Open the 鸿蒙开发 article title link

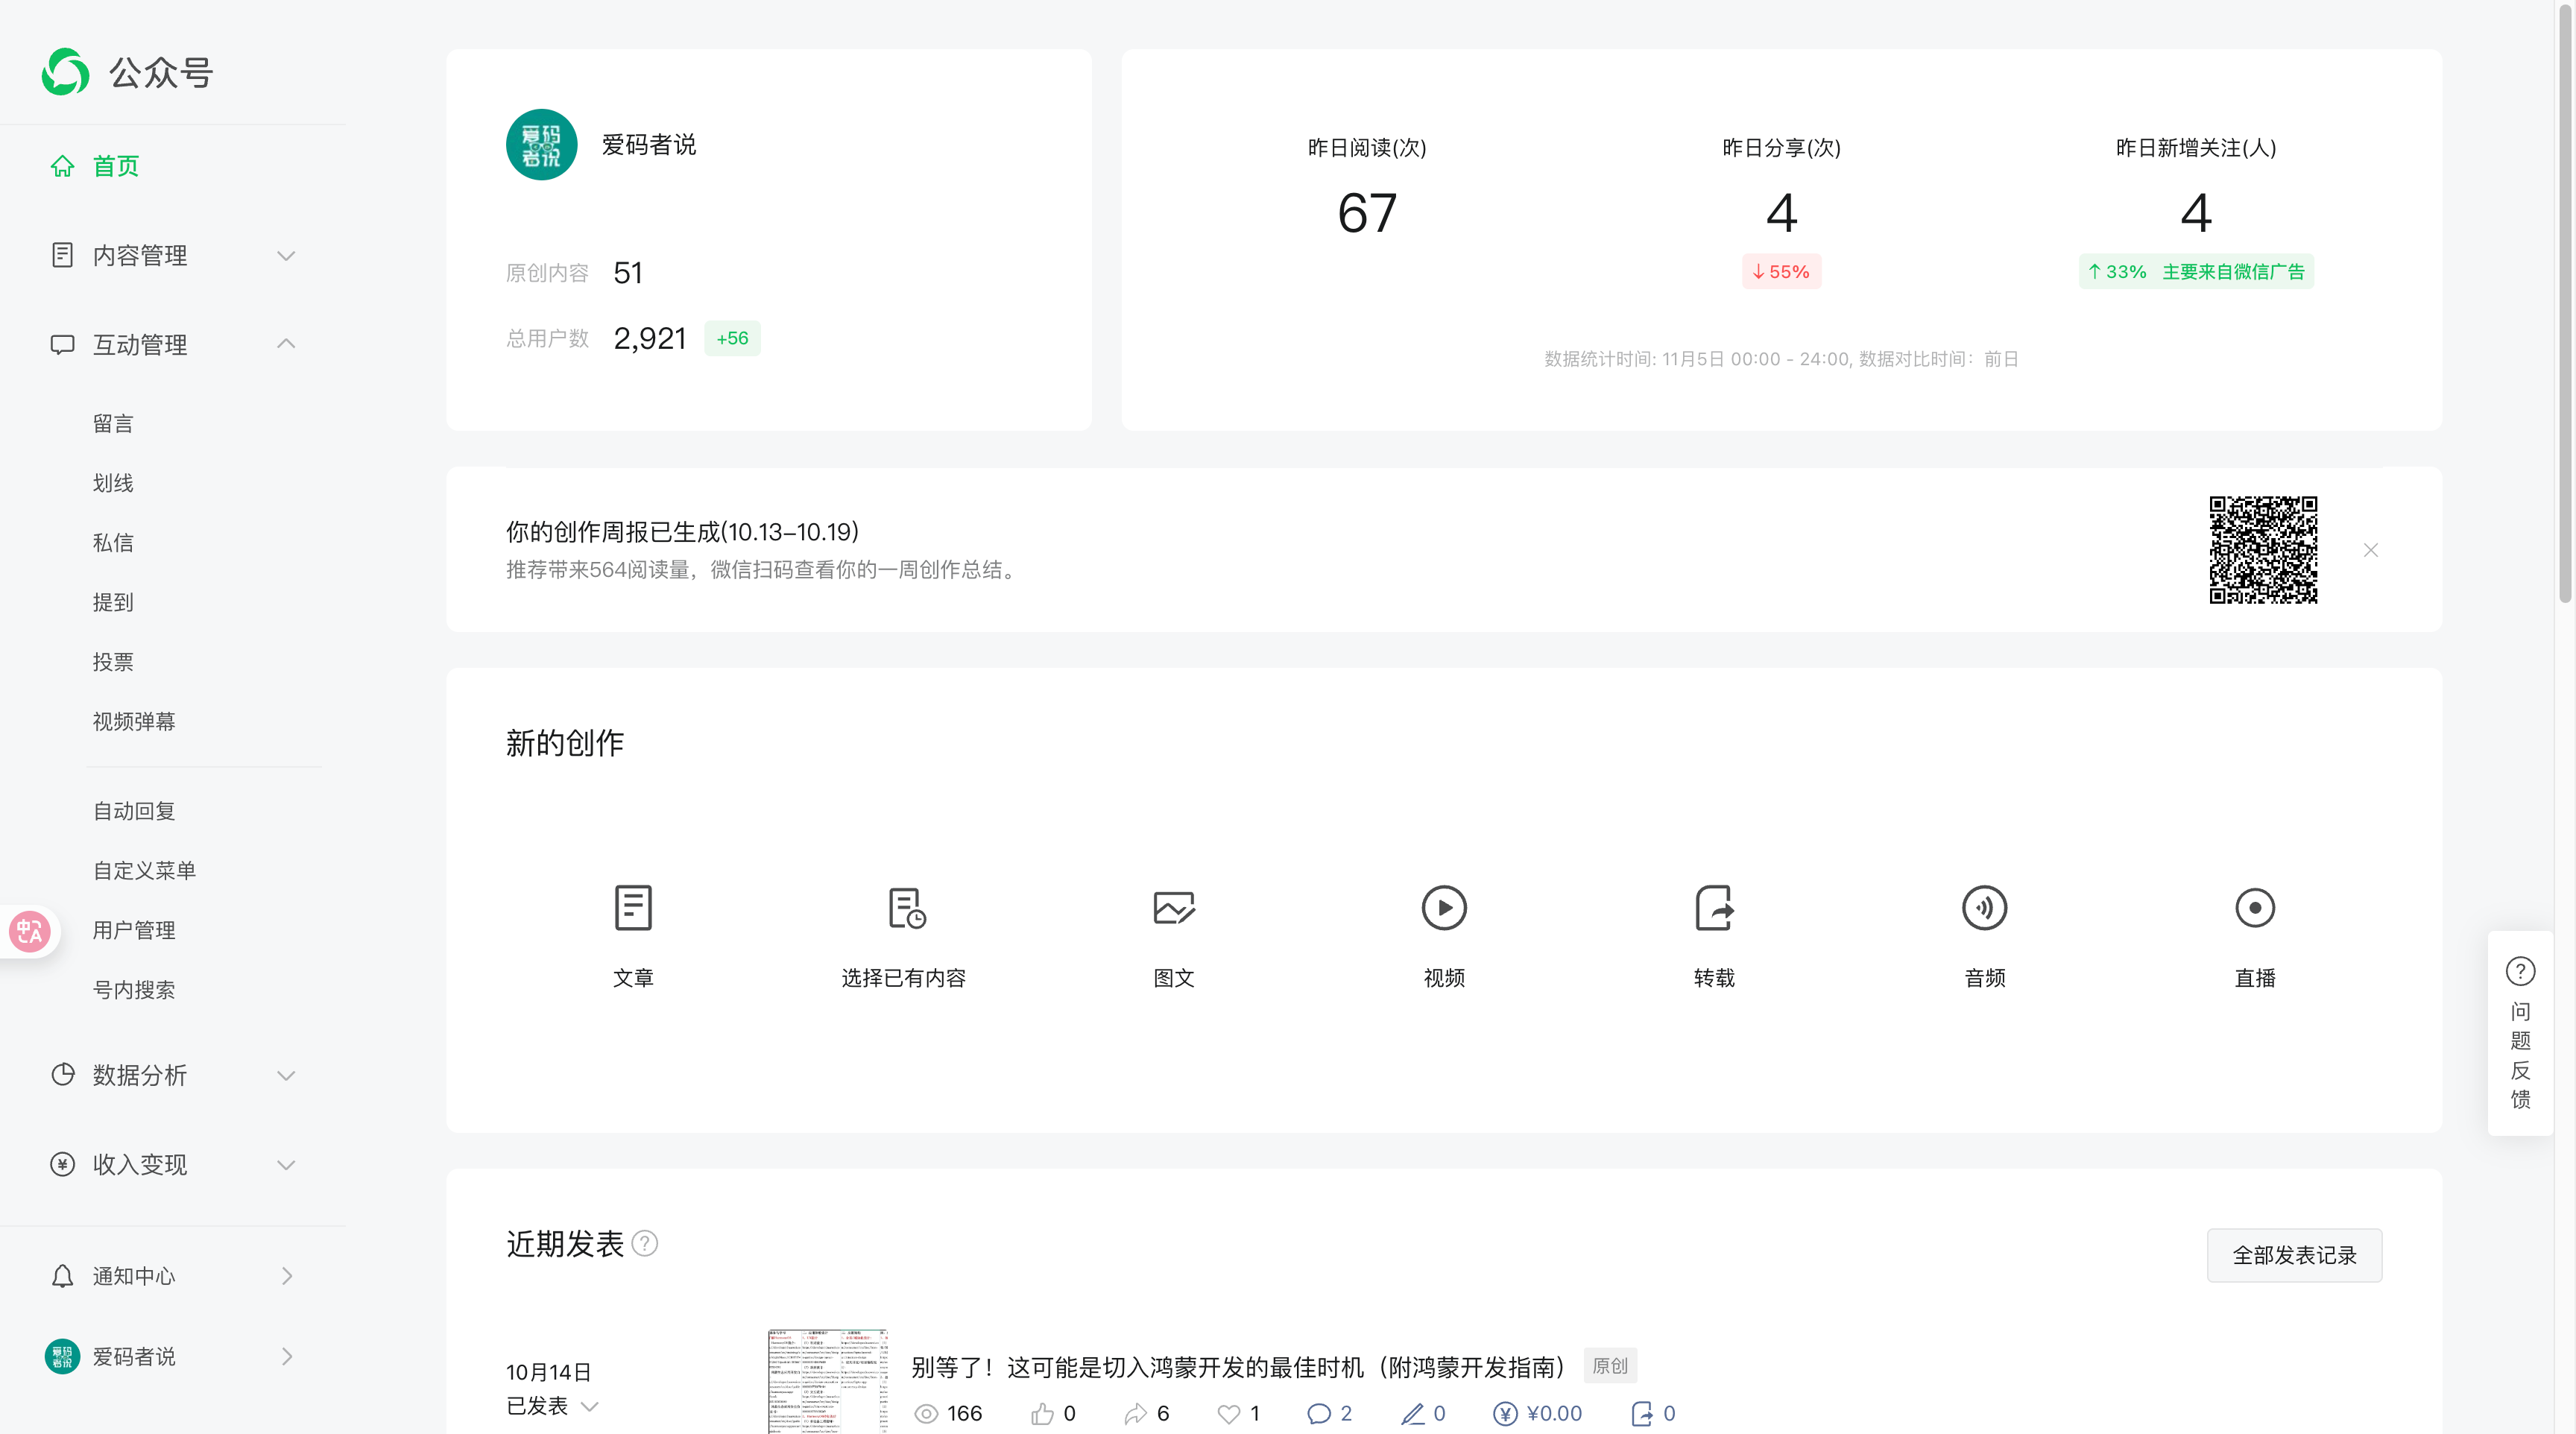tap(1240, 1365)
